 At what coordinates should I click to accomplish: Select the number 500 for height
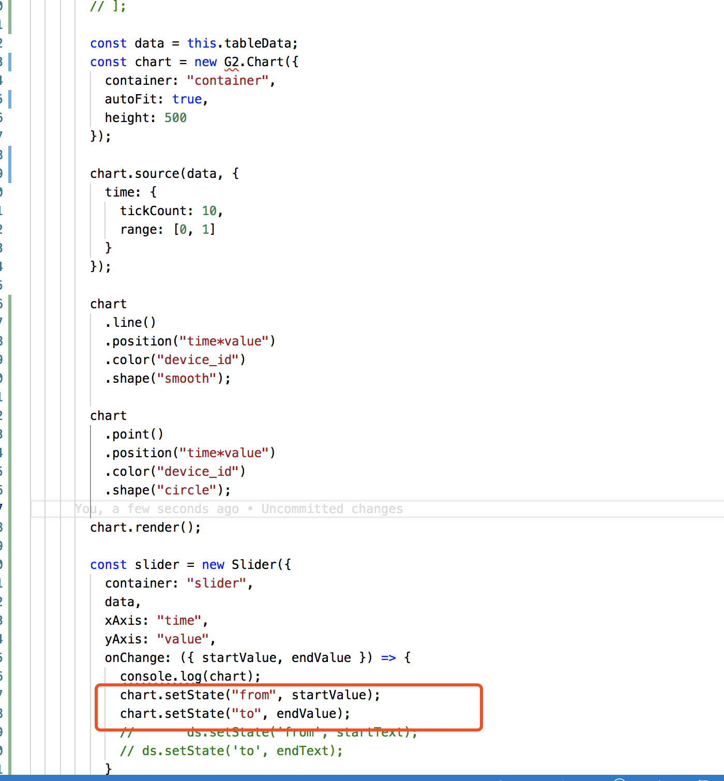pyautogui.click(x=175, y=117)
